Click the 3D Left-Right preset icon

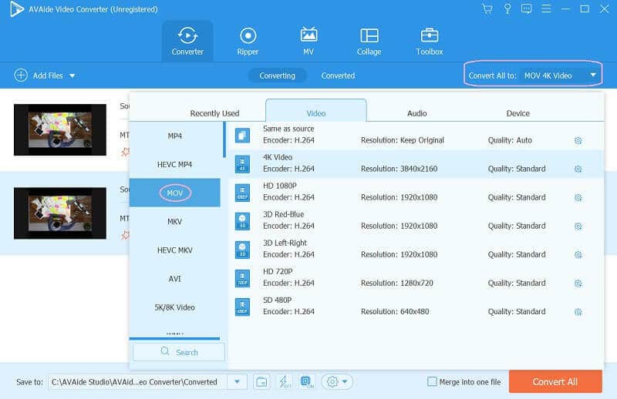tap(242, 250)
